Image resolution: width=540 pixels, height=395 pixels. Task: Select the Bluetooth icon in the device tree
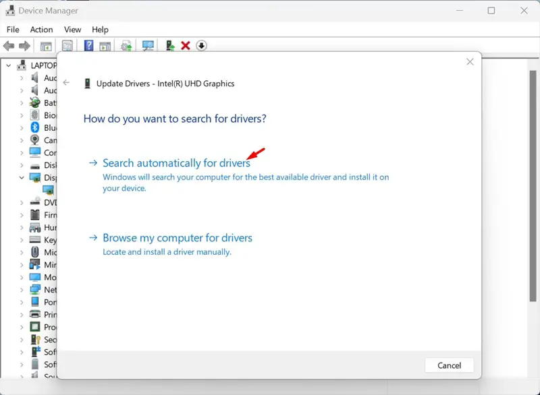35,127
